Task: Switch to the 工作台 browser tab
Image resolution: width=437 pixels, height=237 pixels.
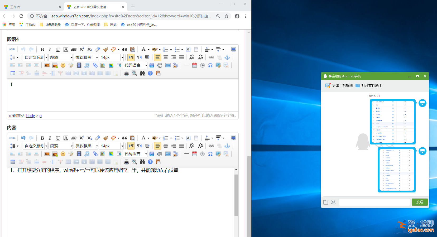Action: [x=32, y=7]
